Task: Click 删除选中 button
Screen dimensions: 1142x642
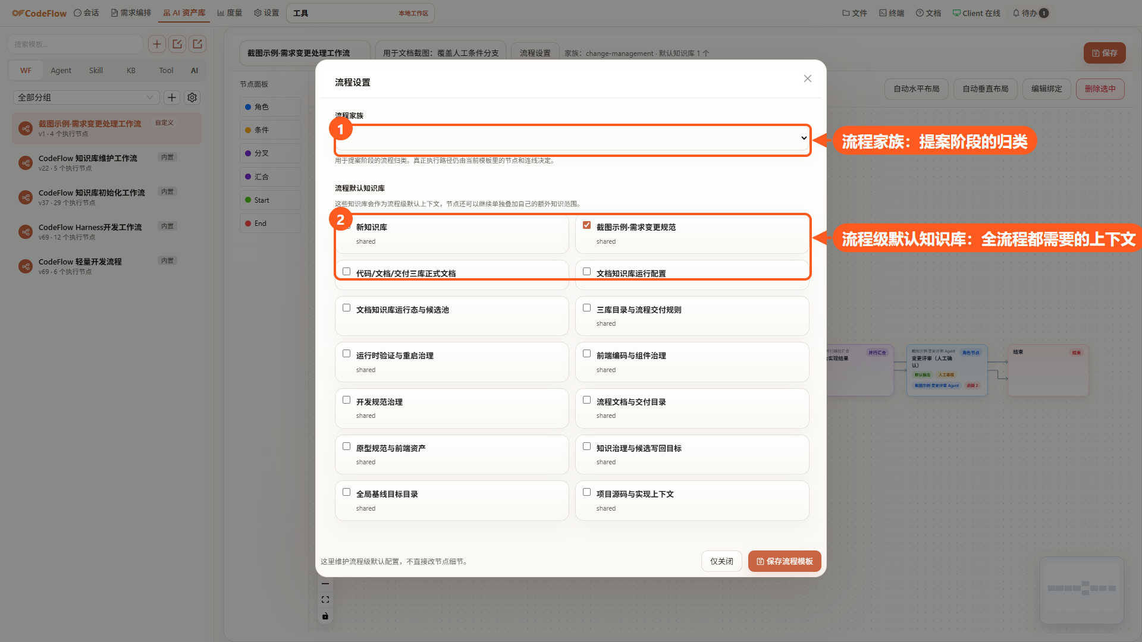Action: pyautogui.click(x=1100, y=89)
